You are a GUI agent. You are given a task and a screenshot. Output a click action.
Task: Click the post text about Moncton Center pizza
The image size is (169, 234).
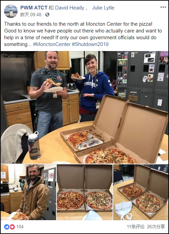point(83,34)
